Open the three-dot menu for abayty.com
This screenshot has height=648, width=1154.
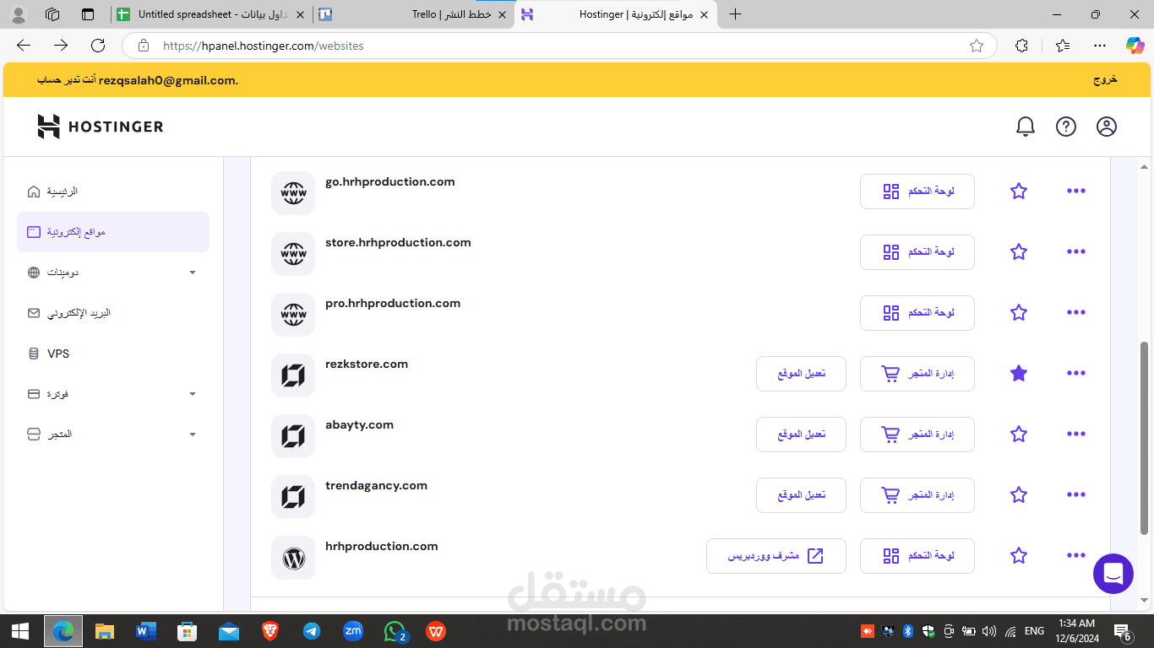(x=1076, y=435)
